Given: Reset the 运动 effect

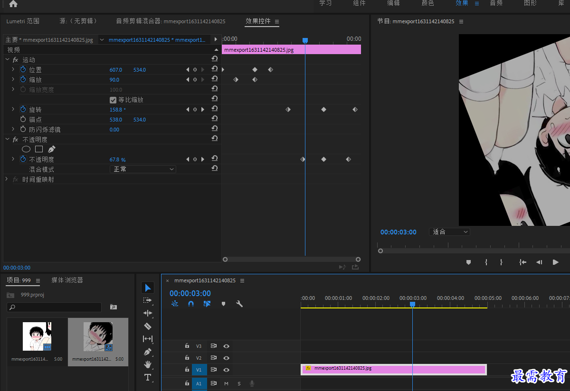Looking at the screenshot, I should [215, 59].
